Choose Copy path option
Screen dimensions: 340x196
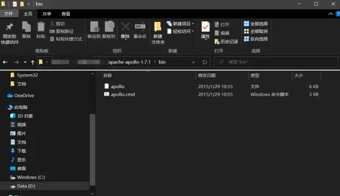pyautogui.click(x=62, y=31)
